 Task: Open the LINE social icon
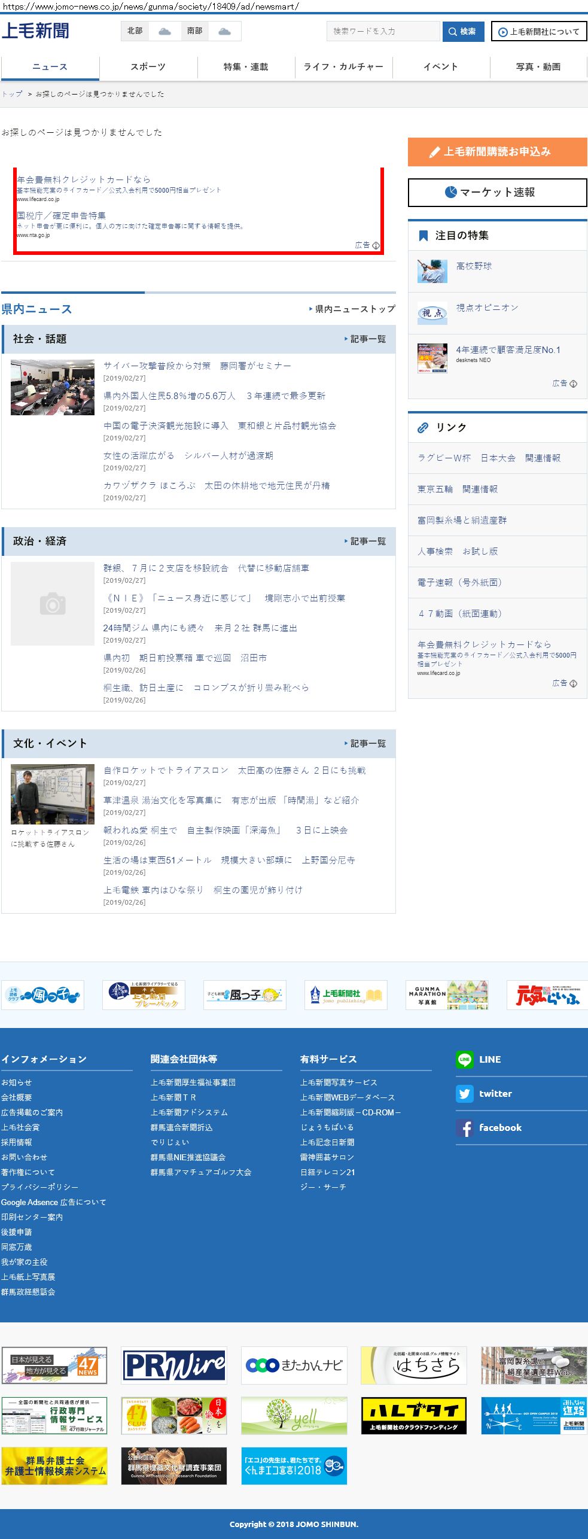(x=465, y=1059)
